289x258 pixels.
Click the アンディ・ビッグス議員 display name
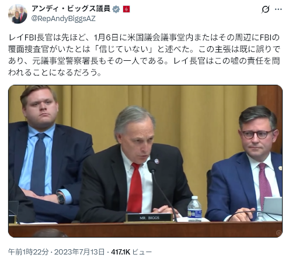tap(71, 9)
